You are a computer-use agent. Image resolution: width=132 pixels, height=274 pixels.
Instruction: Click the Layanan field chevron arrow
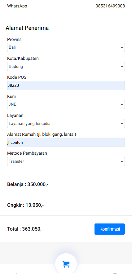pos(122,123)
